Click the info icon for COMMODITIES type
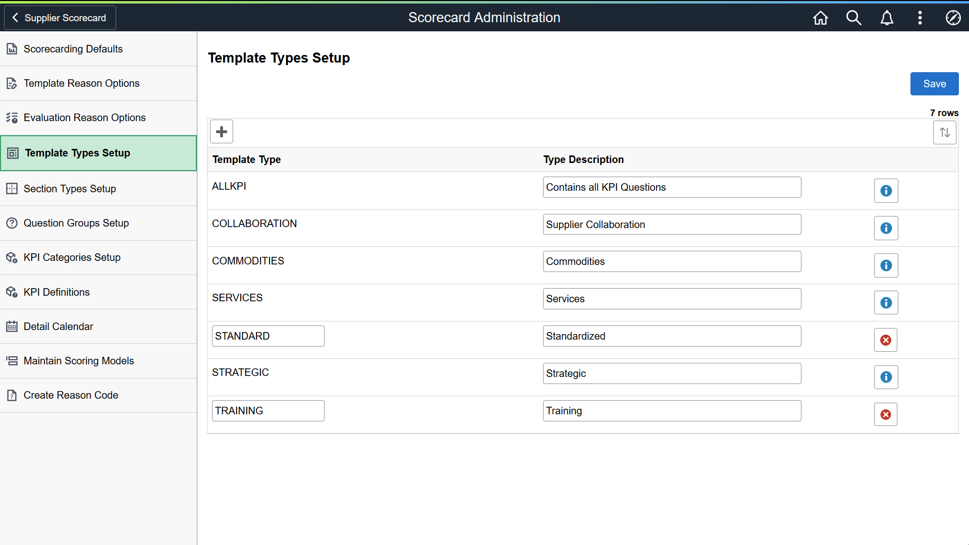 coord(886,265)
